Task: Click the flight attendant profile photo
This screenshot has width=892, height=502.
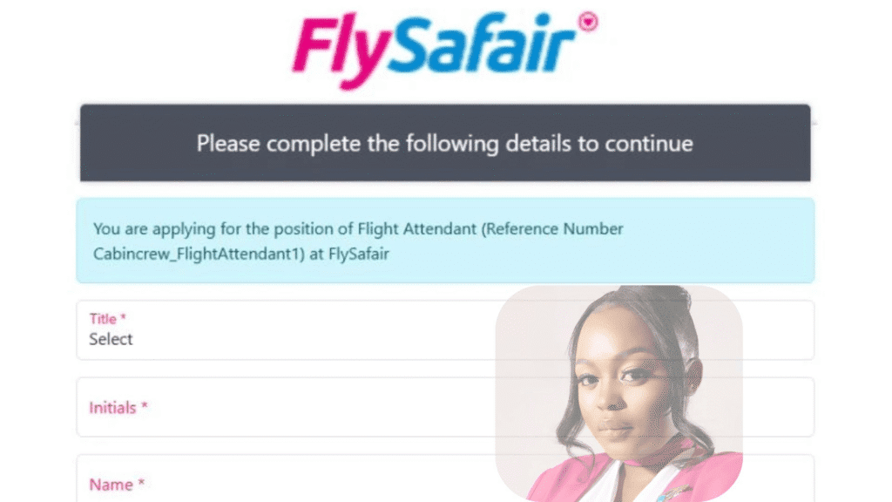Action: click(618, 392)
